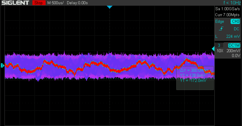Click the 10X probe attenuation label
This screenshot has width=242, height=126.
click(x=219, y=51)
